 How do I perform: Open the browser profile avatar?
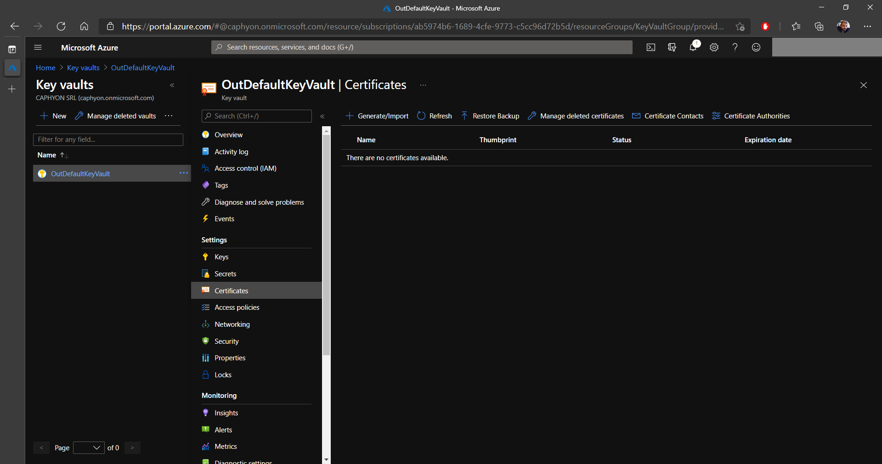(843, 27)
